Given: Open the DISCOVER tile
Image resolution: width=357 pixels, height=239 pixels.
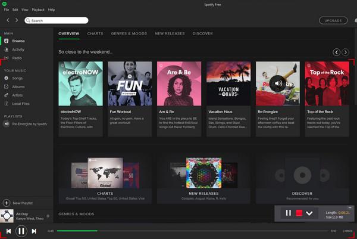Looking at the screenshot, I should [302, 179].
